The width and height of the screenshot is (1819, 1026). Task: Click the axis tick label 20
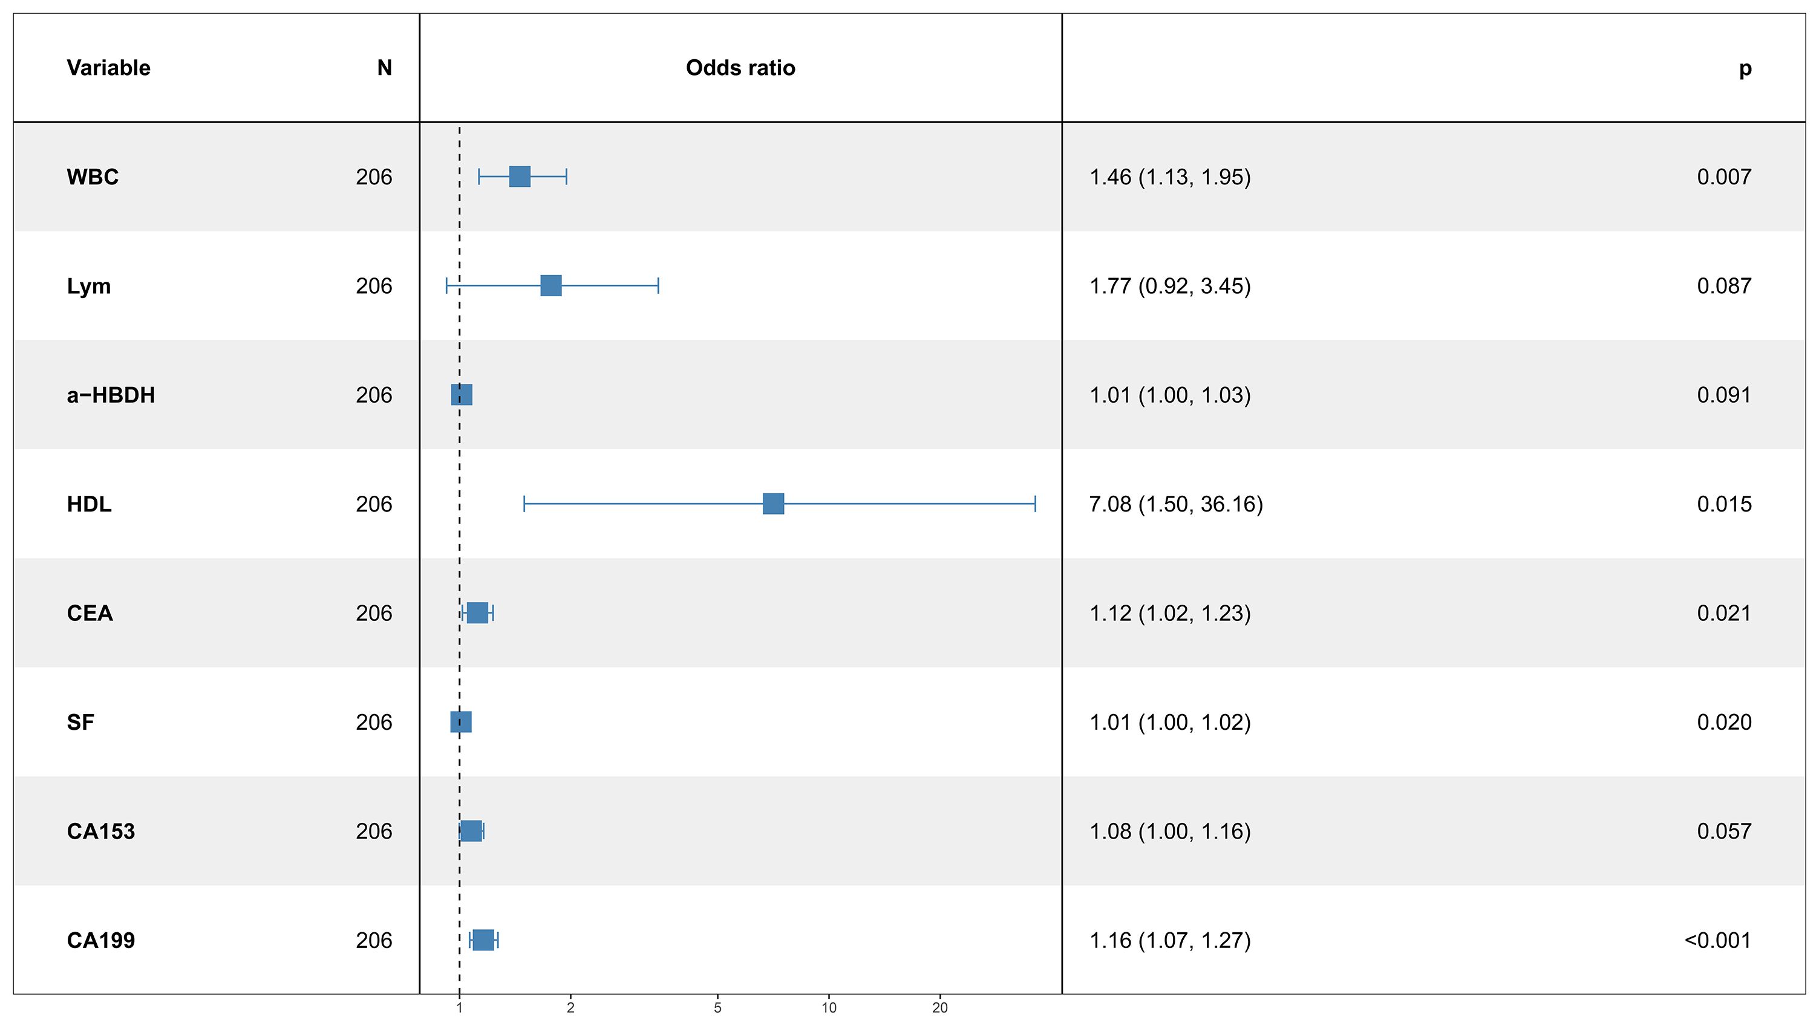point(939,1008)
